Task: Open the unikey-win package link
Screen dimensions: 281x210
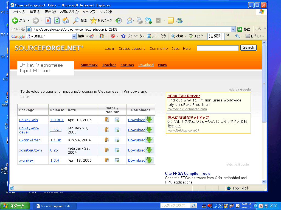Action: [29, 120]
